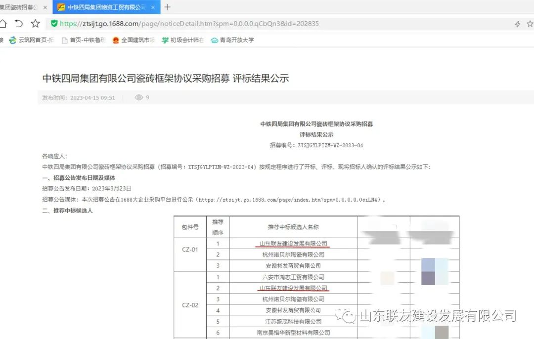Click the centered 招募编号 line under 评标结果公示
Image resolution: width=534 pixels, height=339 pixels.
(316, 145)
